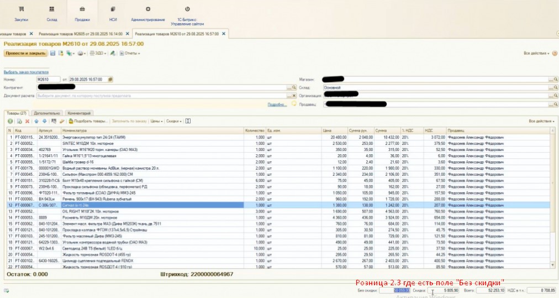Open the Цены dropdown
559x298 pixels.
coord(156,121)
